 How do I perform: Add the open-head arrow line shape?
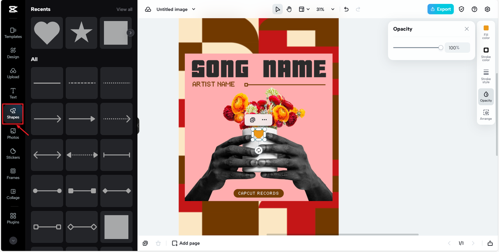[47, 119]
